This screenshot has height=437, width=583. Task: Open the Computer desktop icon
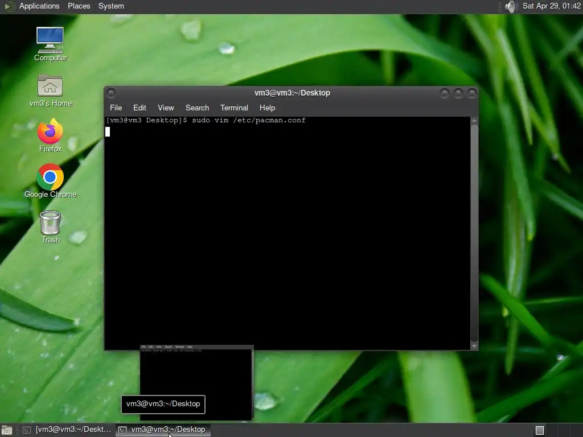(x=50, y=44)
